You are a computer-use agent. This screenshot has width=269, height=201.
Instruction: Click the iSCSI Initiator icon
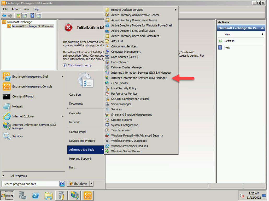click(107, 83)
